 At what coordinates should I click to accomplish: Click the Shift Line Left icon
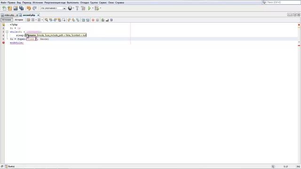pos(83,20)
